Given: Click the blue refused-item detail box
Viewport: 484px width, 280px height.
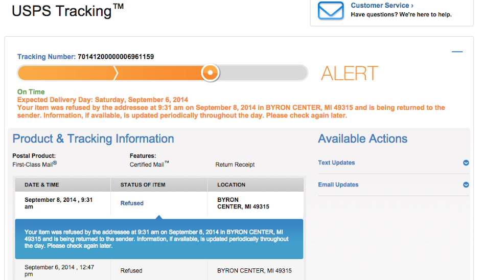Looking at the screenshot, I should click(159, 239).
